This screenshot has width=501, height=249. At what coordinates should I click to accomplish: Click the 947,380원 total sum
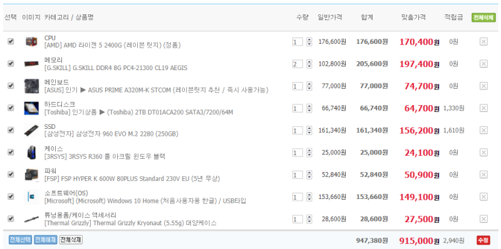click(x=372, y=240)
